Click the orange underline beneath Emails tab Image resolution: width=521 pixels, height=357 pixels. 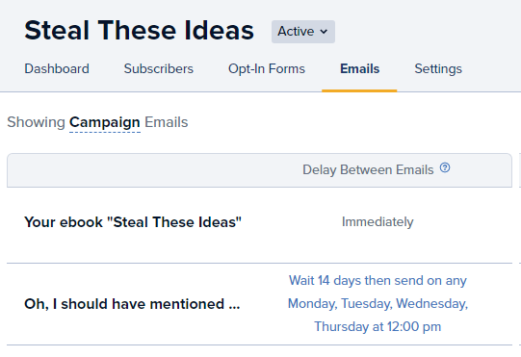tap(359, 90)
